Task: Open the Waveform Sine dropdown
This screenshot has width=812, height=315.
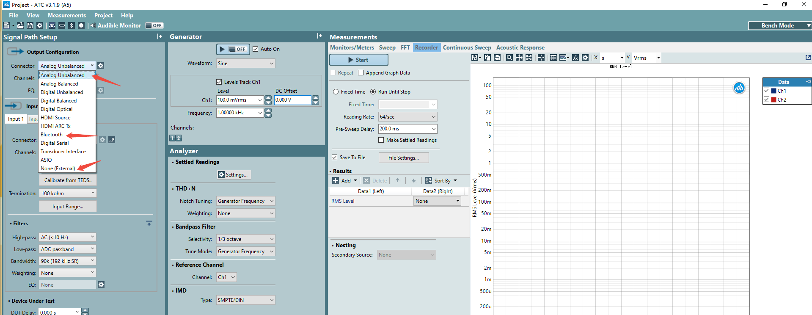Action: coord(245,64)
